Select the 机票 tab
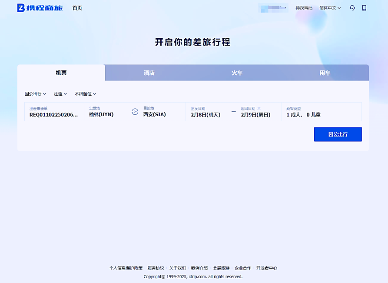Screen dimensions: 388x283 pyautogui.click(x=61, y=73)
